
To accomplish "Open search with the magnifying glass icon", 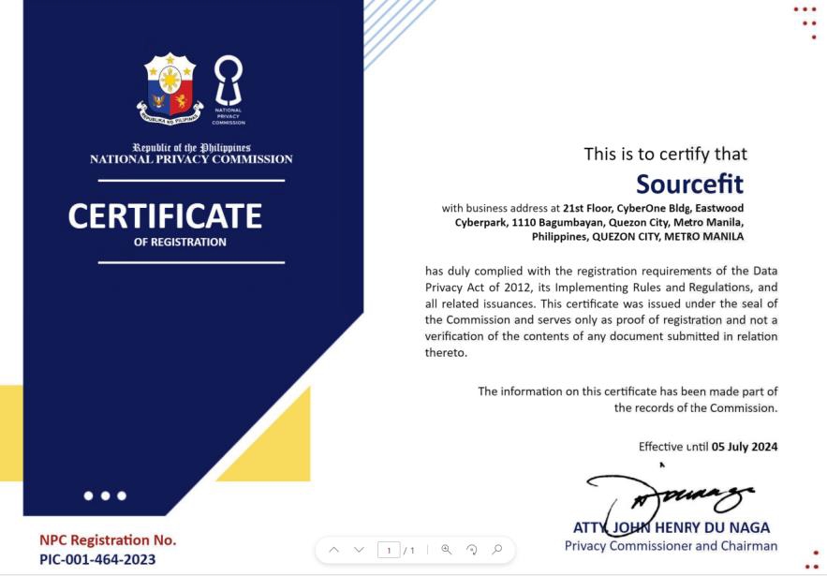I will (496, 550).
